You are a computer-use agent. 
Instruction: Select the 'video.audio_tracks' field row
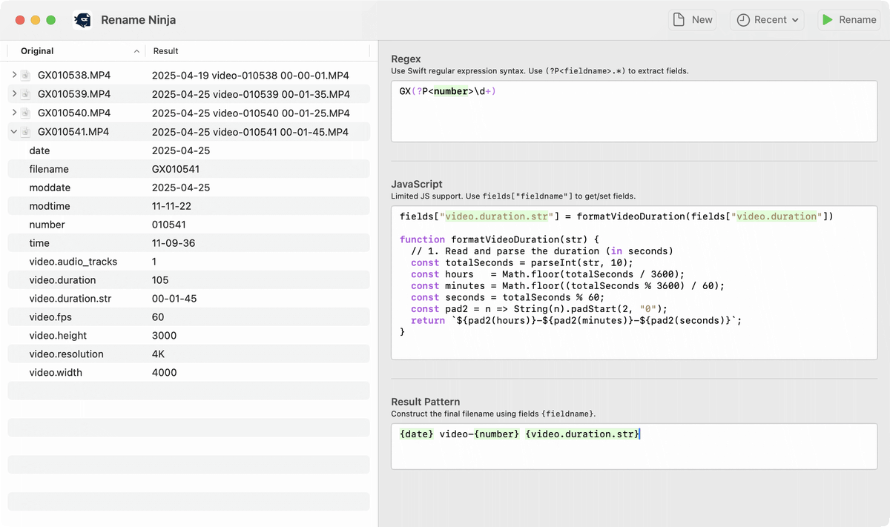click(x=188, y=262)
